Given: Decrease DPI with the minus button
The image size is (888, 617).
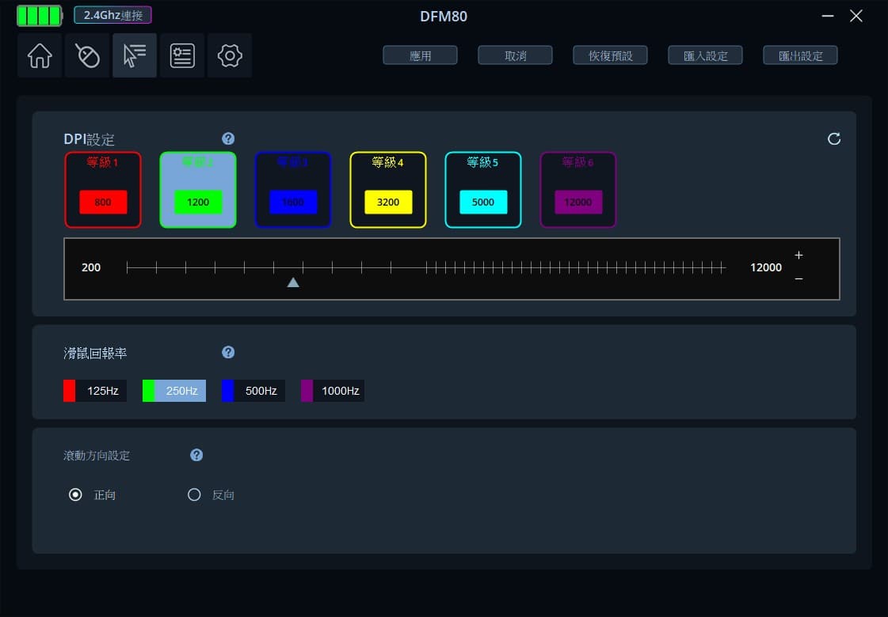Looking at the screenshot, I should pyautogui.click(x=798, y=278).
